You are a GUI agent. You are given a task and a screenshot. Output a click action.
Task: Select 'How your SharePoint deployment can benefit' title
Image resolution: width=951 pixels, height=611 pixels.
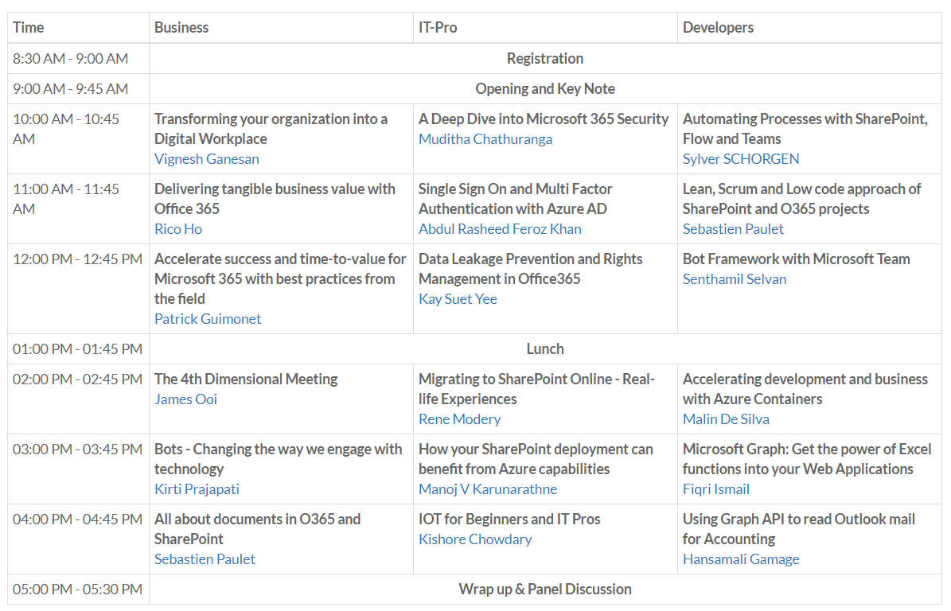pyautogui.click(x=536, y=459)
